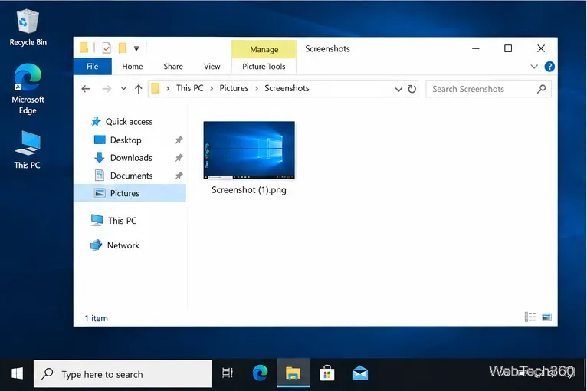Viewport: 587px width, 391px height.
Task: Switch to the Share ribbon tab
Action: tap(173, 66)
